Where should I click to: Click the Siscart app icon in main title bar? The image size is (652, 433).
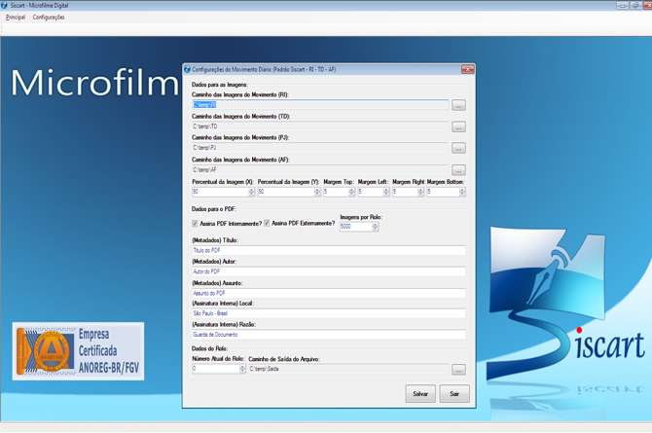point(4,6)
